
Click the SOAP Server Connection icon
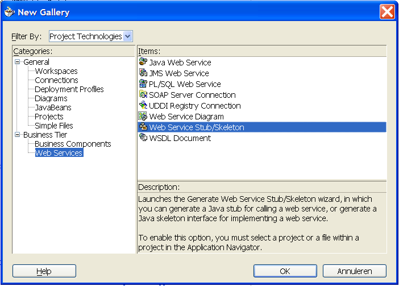click(x=143, y=95)
